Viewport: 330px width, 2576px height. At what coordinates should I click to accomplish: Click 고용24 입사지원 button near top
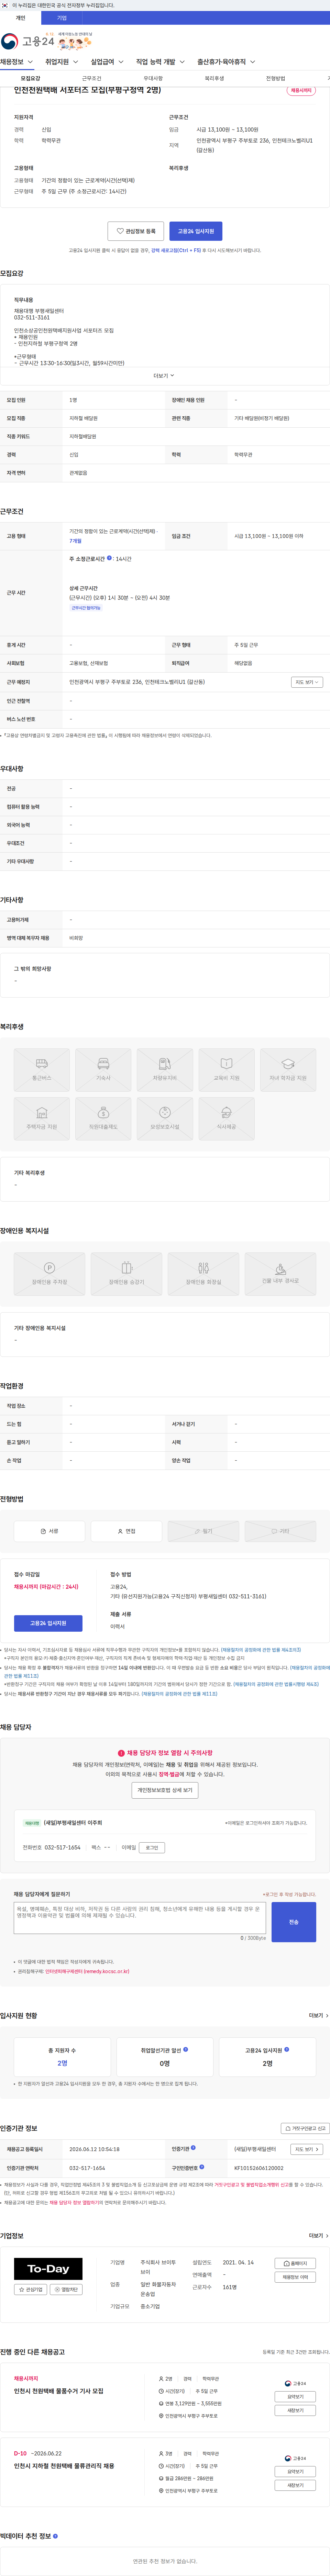pos(196,231)
